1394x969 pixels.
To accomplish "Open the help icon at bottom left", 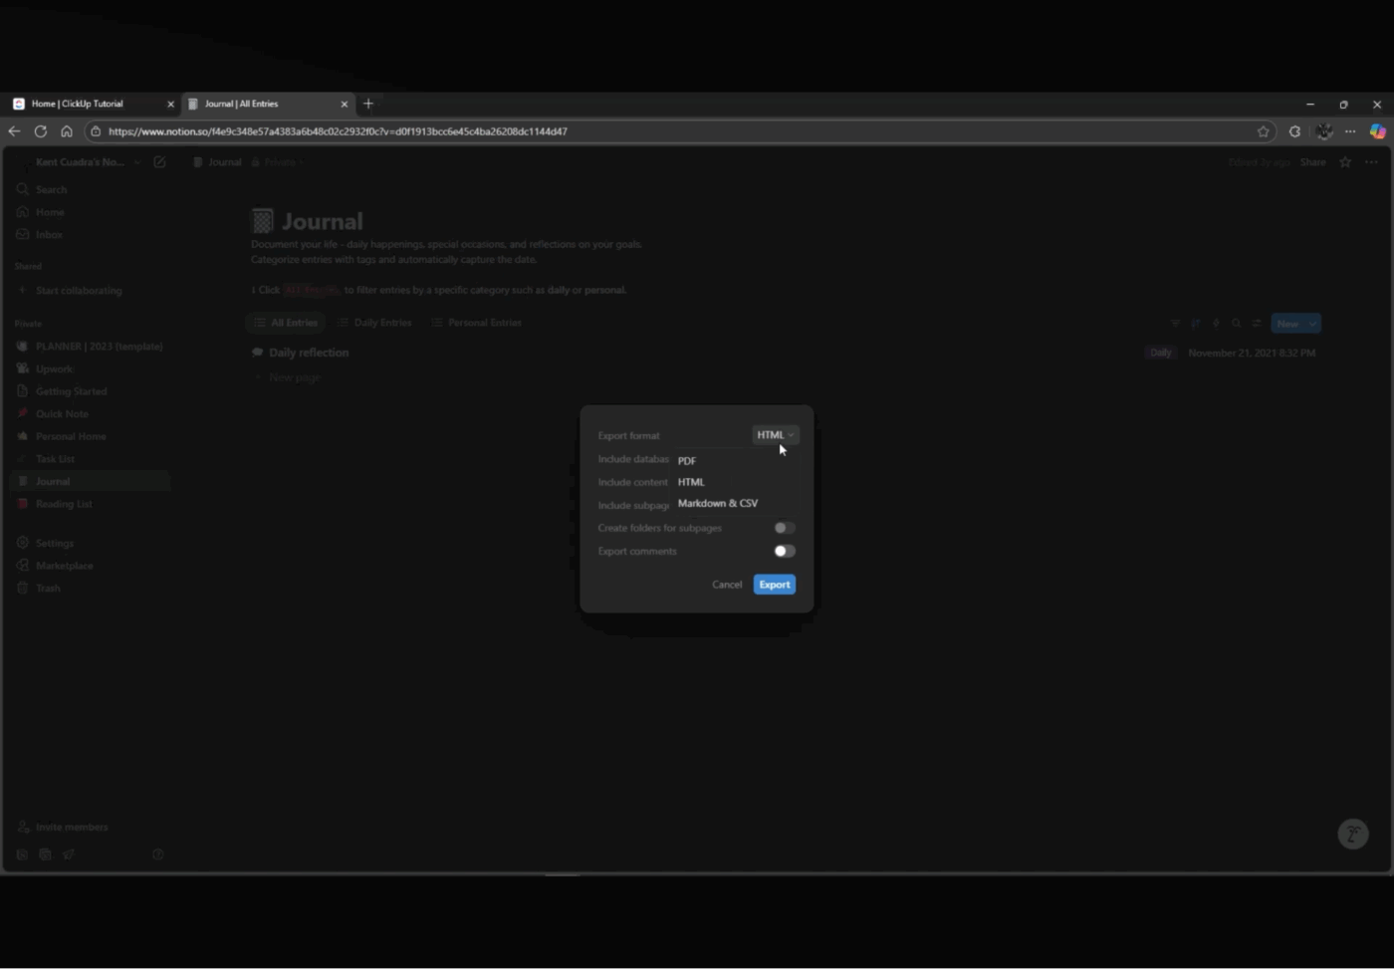I will click(x=156, y=853).
